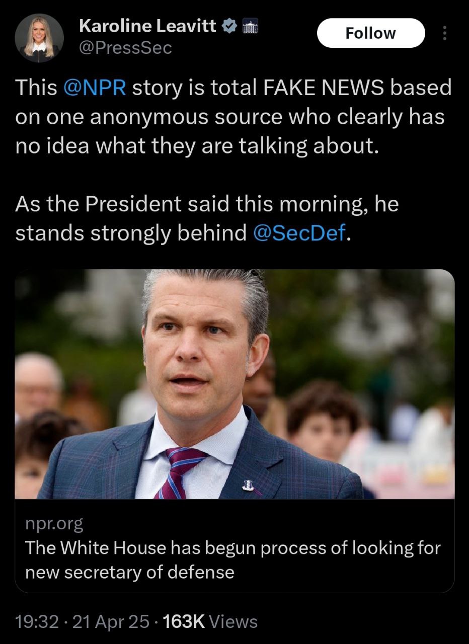Click the text 'no idea what they are talking about'
Image resolution: width=469 pixels, height=644 pixels.
pyautogui.click(x=196, y=146)
